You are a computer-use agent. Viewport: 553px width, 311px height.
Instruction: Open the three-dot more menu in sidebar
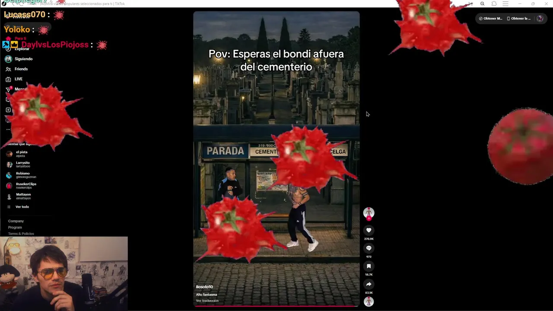coord(8,130)
